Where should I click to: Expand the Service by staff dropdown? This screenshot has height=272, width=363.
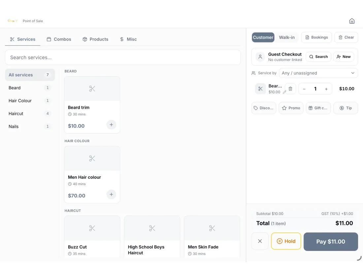coord(318,73)
